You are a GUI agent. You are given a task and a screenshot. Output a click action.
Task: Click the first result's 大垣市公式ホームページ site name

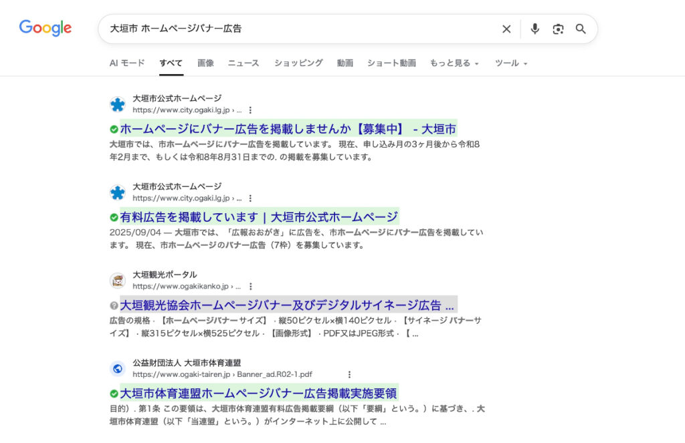pos(177,98)
